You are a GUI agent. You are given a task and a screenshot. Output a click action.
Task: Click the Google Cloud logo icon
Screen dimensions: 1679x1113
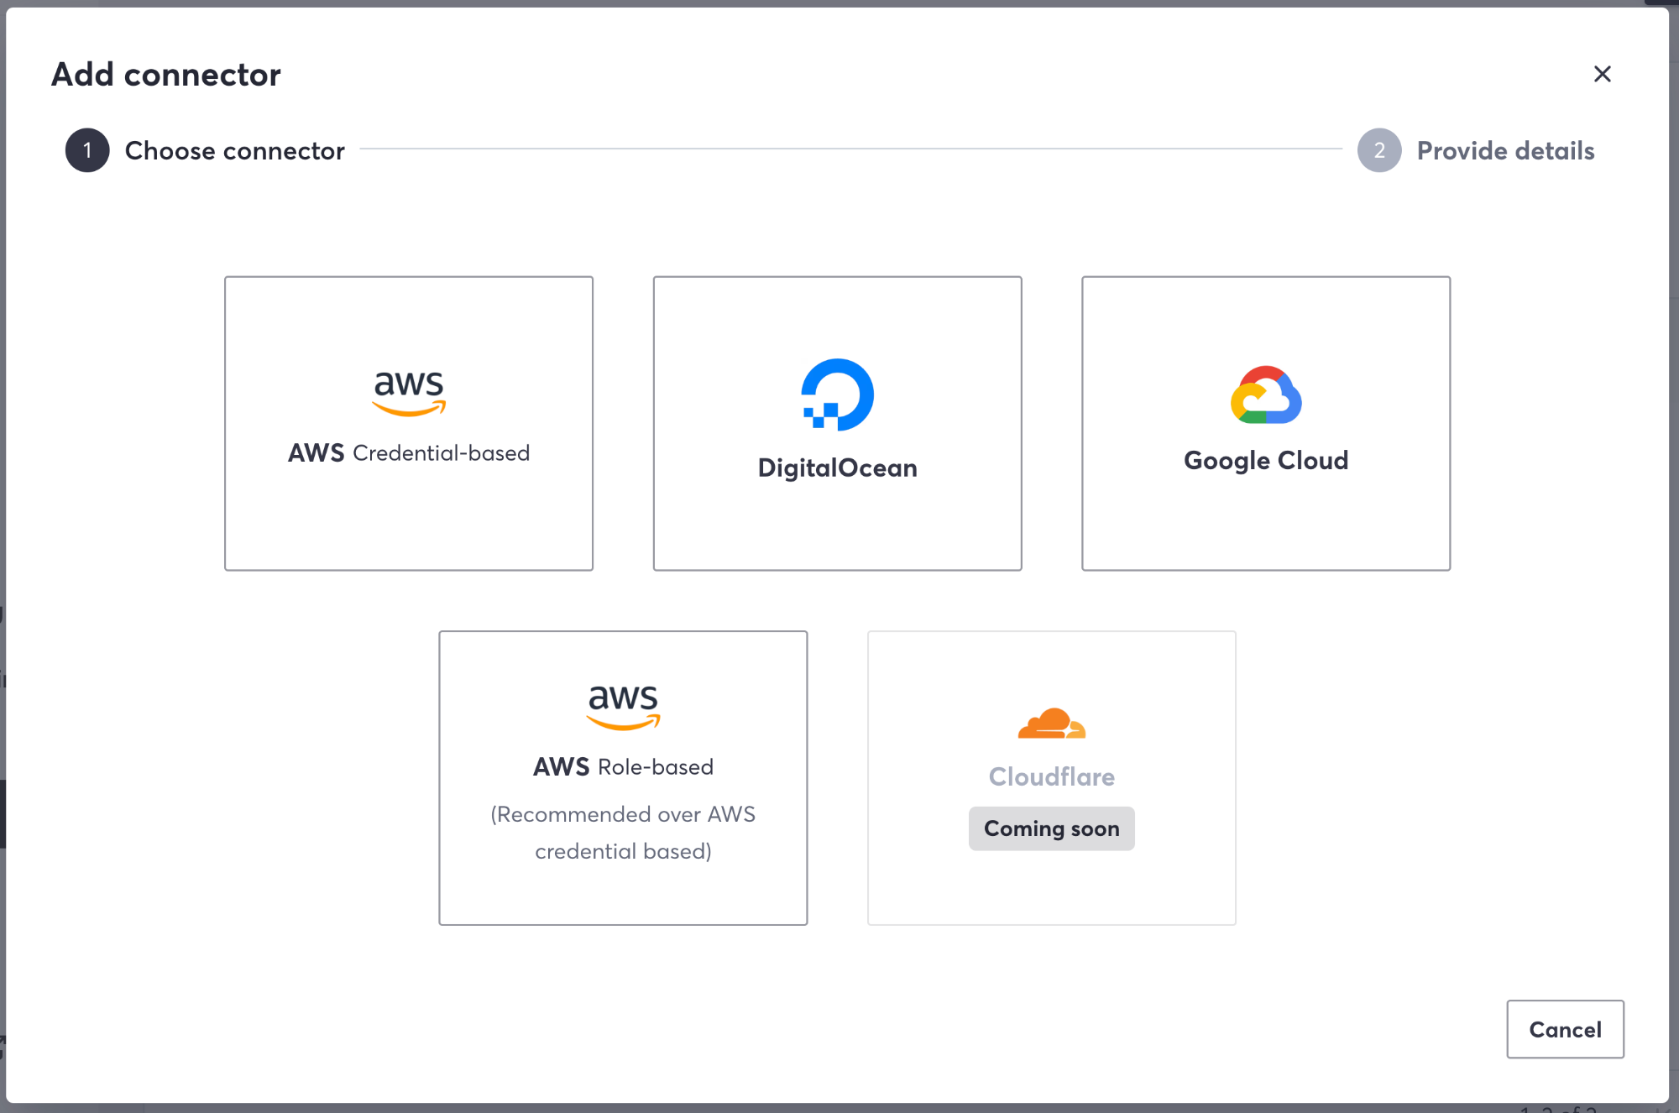point(1266,395)
